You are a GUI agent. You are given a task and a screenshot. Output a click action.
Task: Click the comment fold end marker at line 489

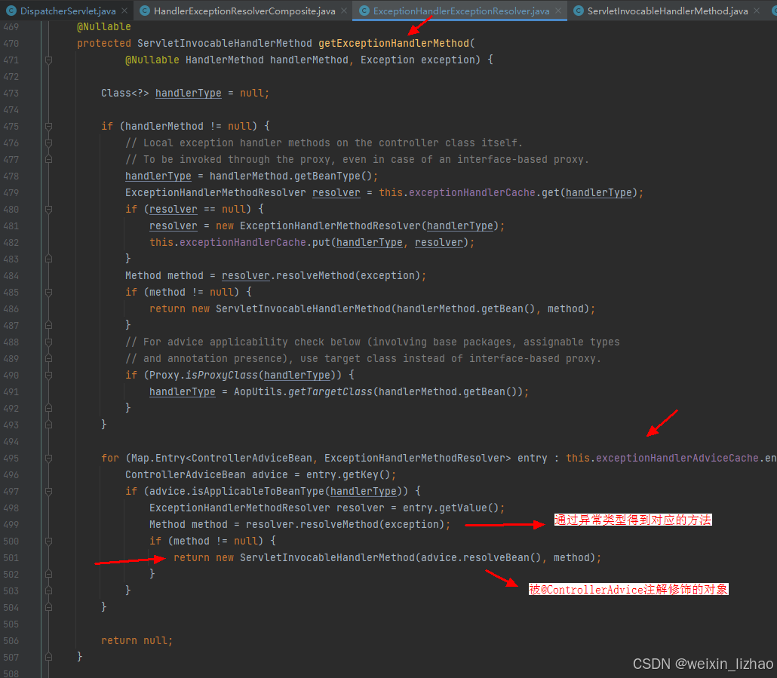click(48, 358)
